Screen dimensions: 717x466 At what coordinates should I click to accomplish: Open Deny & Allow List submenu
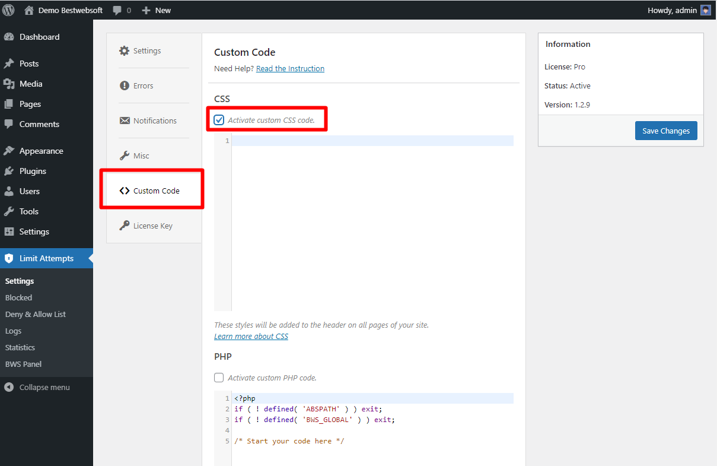tap(36, 314)
